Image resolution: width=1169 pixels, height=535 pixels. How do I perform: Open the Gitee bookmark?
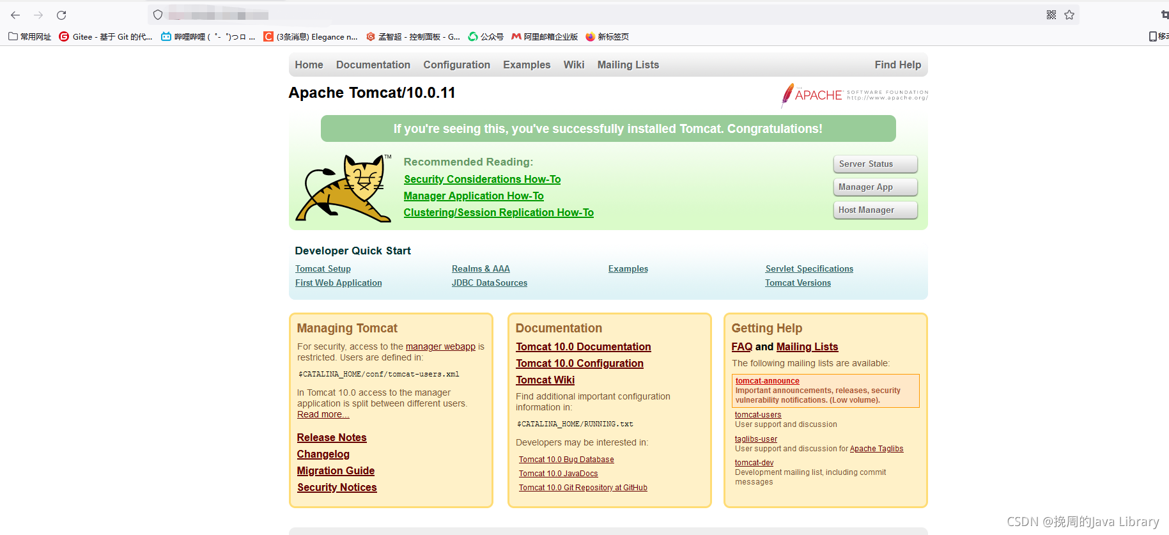[x=105, y=36]
